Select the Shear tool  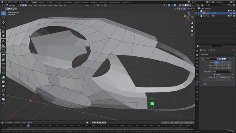click(x=3, y=99)
